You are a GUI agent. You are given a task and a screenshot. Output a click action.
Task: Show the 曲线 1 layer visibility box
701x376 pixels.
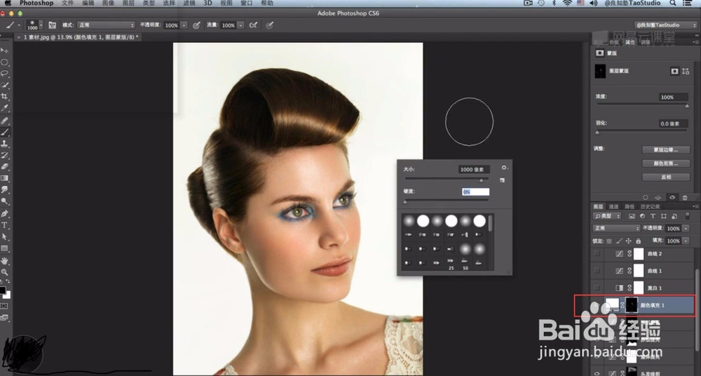597,270
